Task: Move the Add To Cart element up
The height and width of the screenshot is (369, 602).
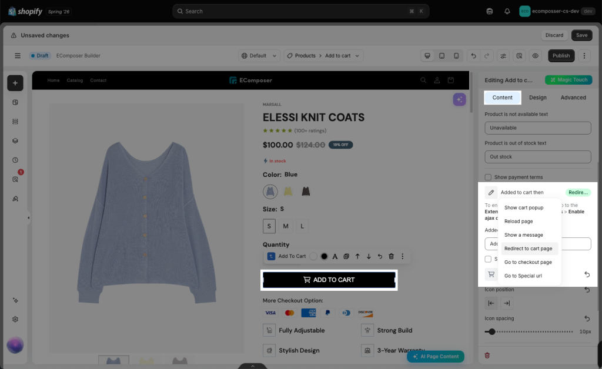Action: pos(357,256)
